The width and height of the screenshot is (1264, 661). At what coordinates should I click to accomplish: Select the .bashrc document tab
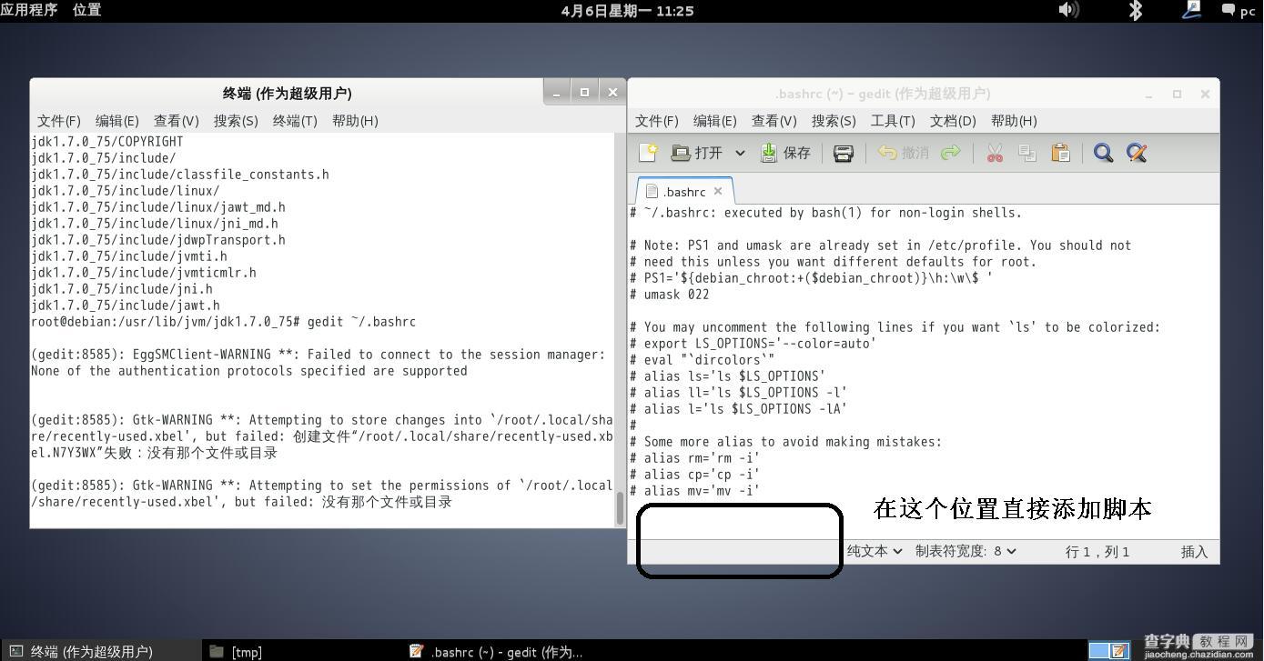tap(683, 192)
